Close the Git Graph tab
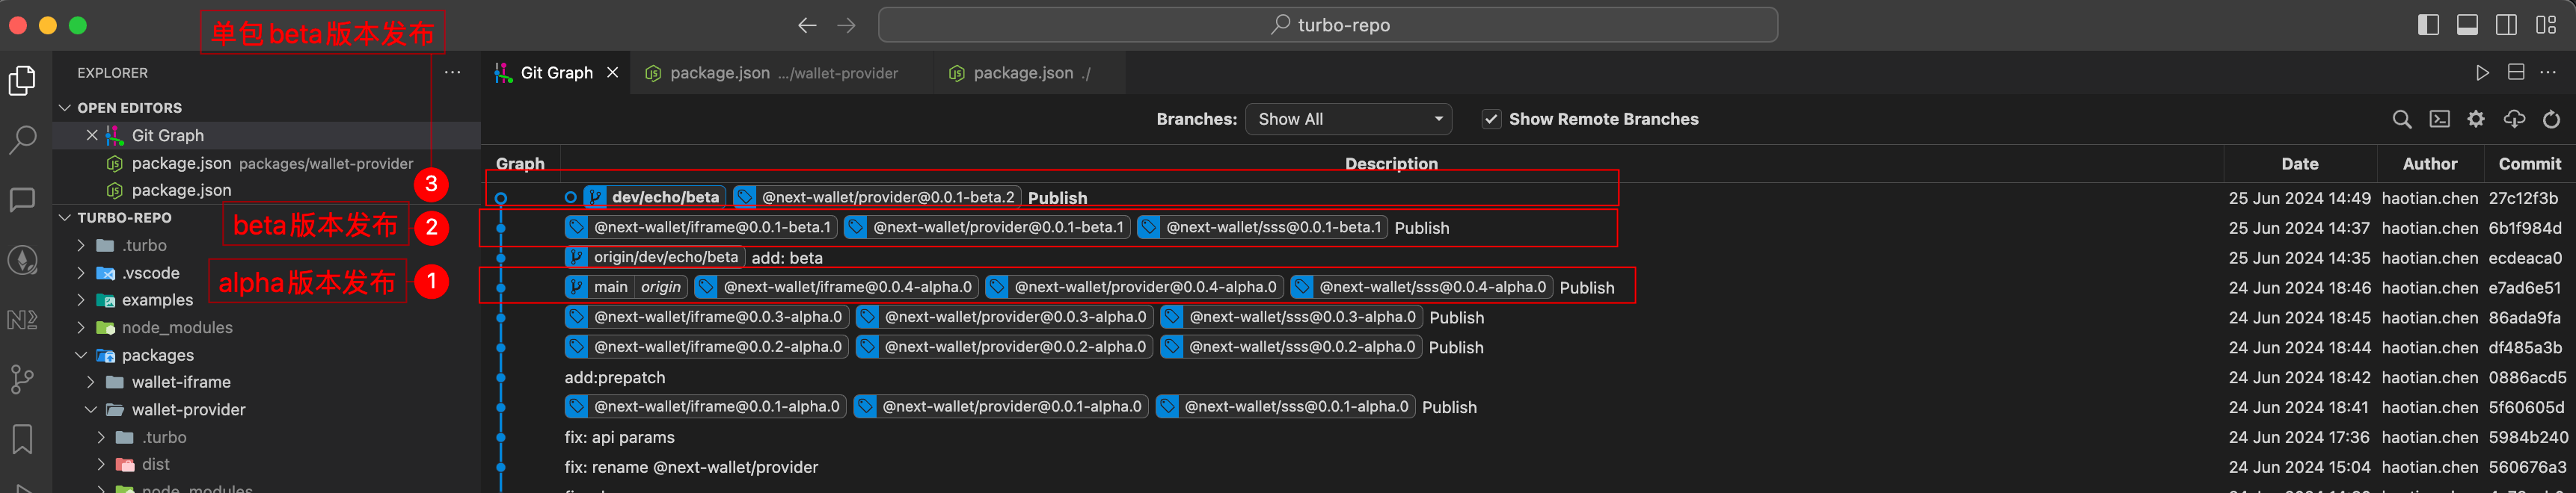The height and width of the screenshot is (493, 2576). coord(613,73)
